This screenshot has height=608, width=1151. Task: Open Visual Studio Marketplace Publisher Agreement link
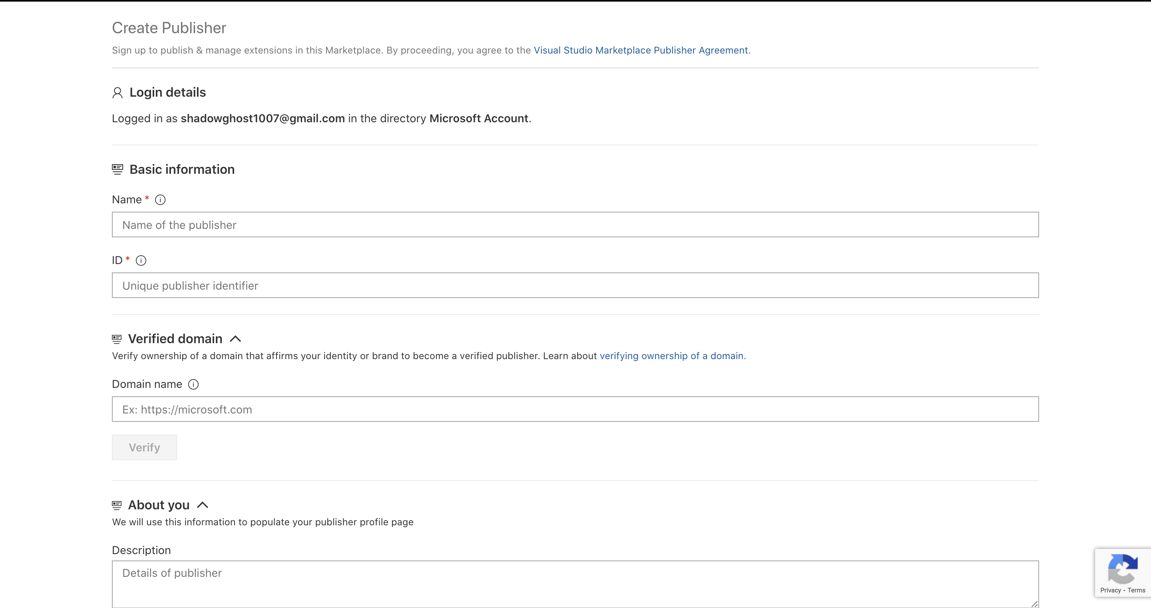(641, 50)
